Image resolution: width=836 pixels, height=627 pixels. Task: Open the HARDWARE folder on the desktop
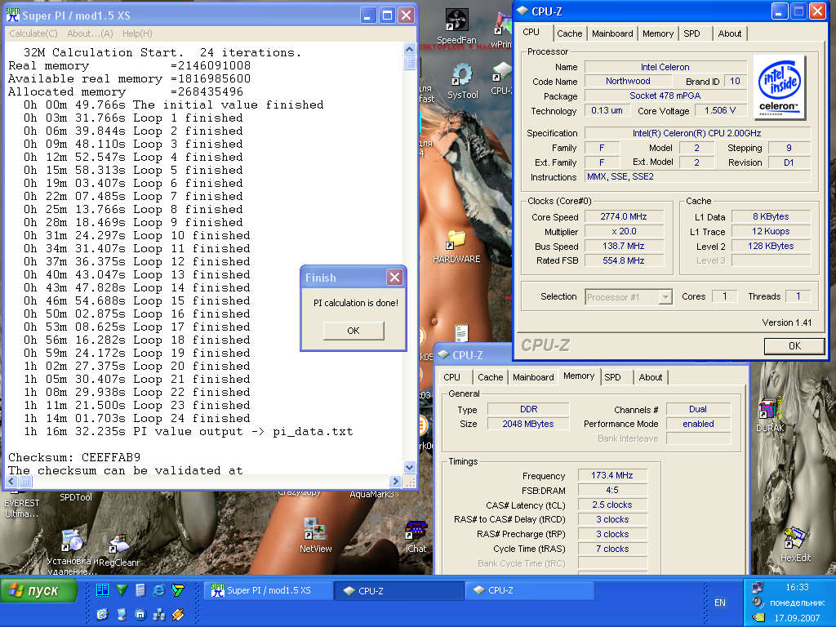click(456, 247)
